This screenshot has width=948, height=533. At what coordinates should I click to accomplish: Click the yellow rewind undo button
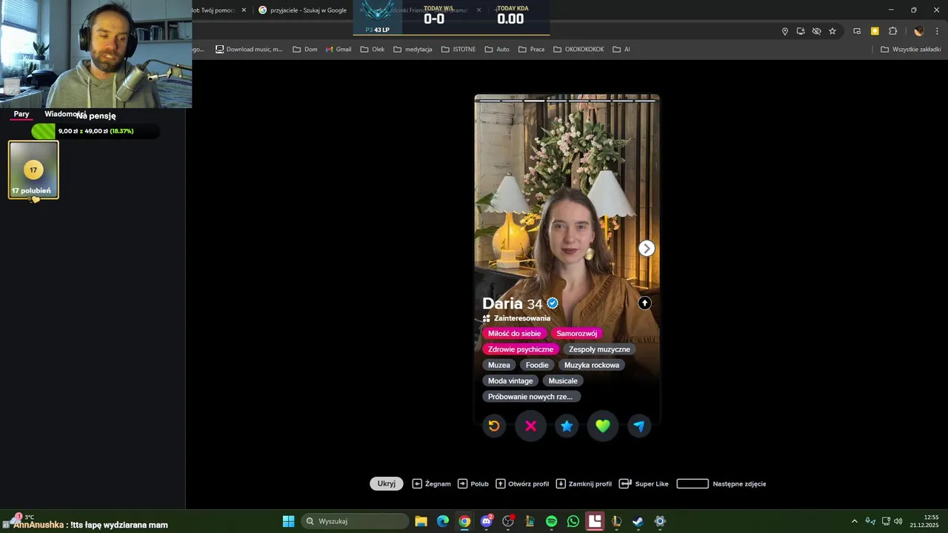click(x=494, y=426)
